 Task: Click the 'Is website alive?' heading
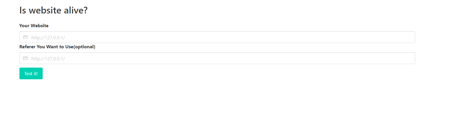click(53, 10)
